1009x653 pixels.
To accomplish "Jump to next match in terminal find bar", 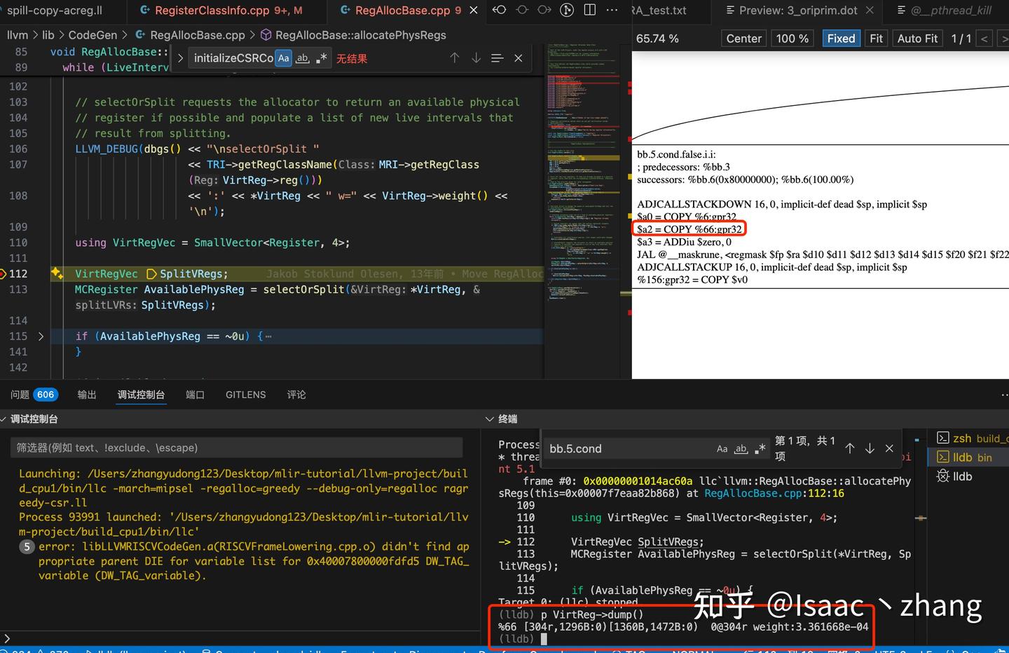I will 870,448.
